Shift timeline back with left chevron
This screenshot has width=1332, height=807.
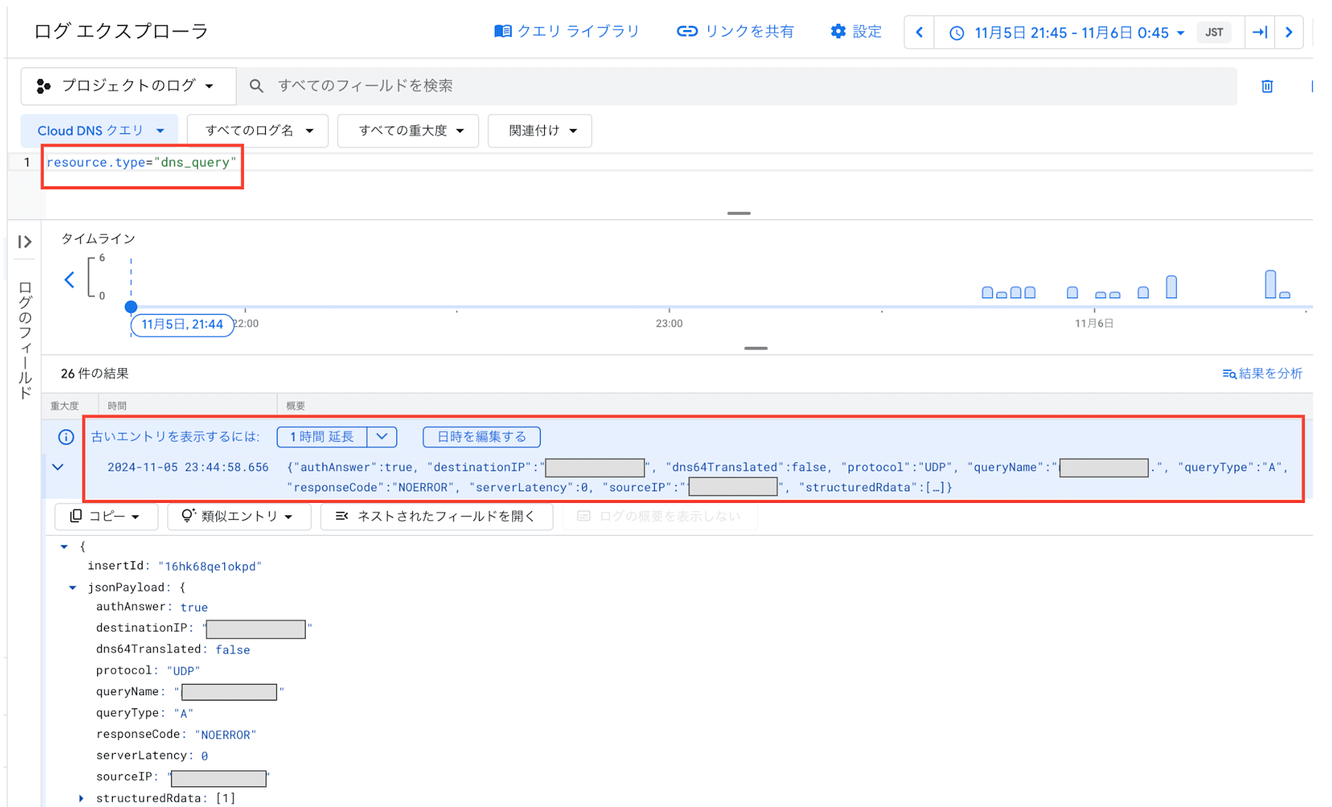(69, 280)
